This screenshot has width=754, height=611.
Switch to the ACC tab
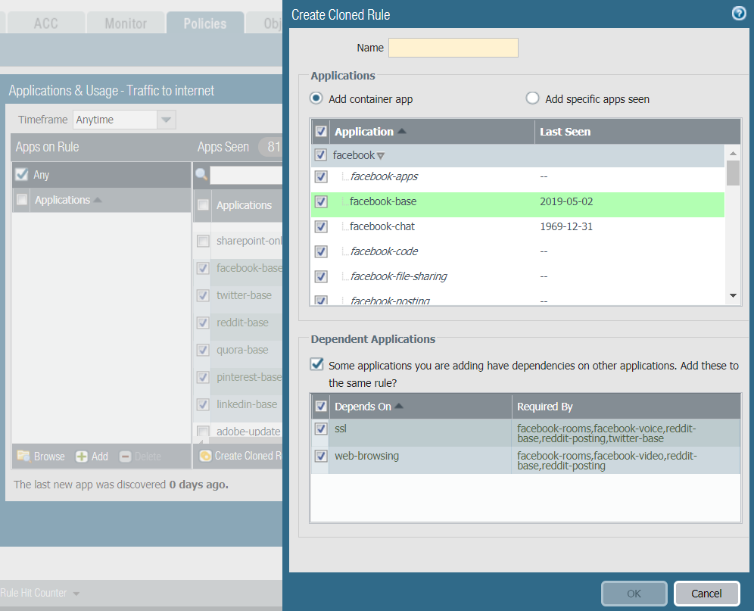(45, 23)
